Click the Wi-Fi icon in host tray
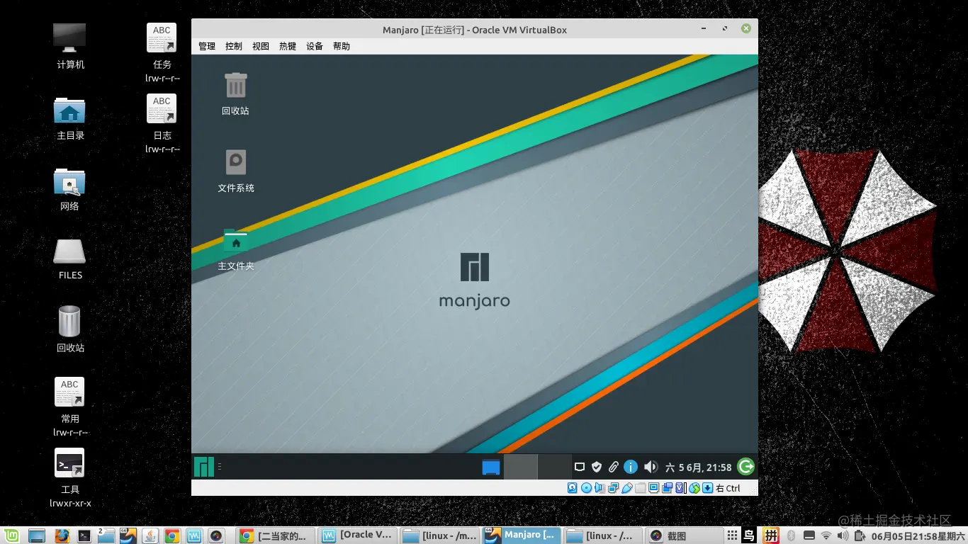The width and height of the screenshot is (968, 544). click(826, 536)
